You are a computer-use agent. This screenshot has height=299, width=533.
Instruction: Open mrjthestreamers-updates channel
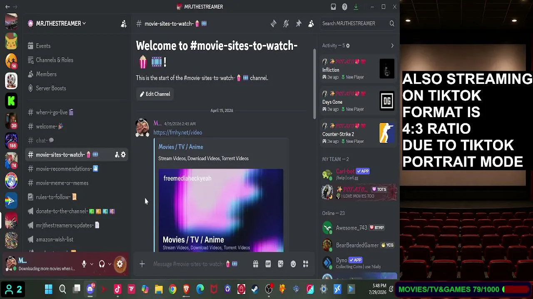(77, 225)
